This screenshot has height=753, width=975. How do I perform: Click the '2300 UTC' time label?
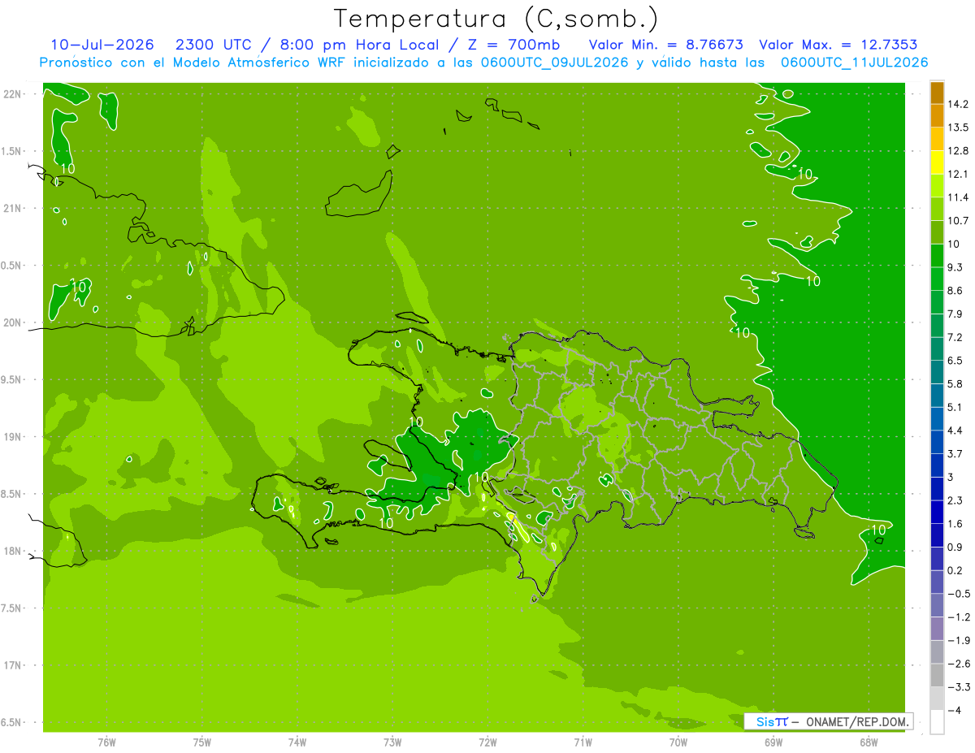coord(211,45)
